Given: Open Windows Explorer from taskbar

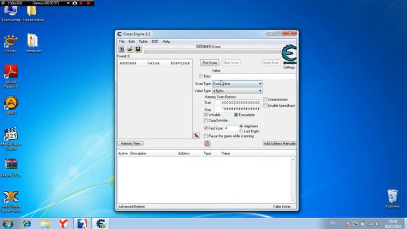Looking at the screenshot, I should pos(45,223).
